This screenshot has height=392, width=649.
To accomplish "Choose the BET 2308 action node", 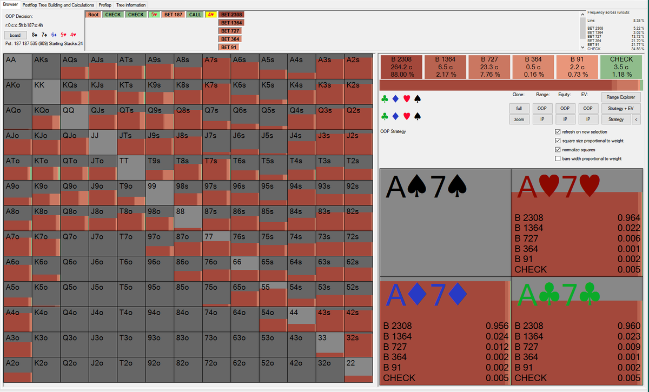I will point(231,15).
